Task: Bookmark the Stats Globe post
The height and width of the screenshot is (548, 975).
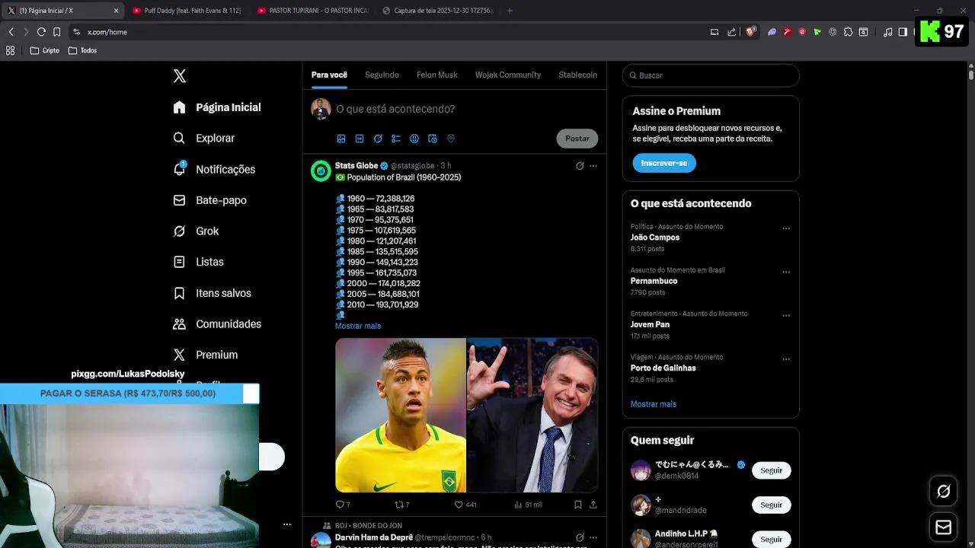Action: pyautogui.click(x=578, y=505)
